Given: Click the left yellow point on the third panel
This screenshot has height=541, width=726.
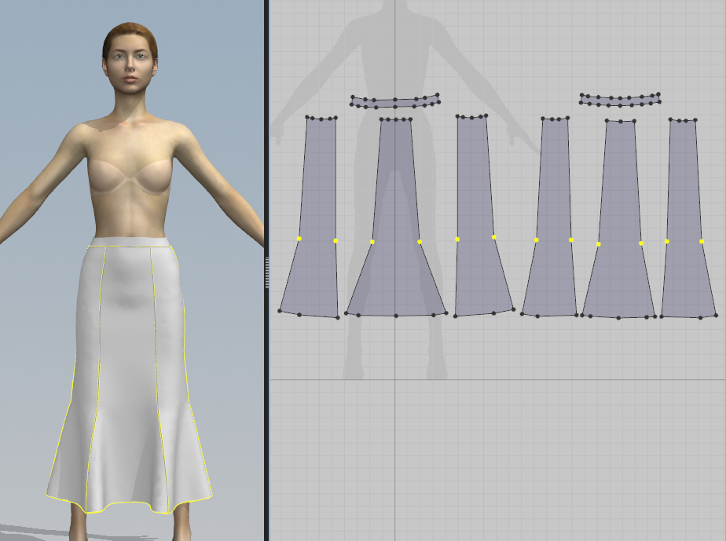Looking at the screenshot, I should [x=457, y=239].
